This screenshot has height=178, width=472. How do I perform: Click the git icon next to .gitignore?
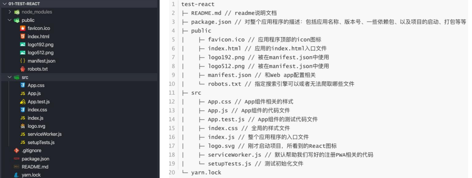coord(16,151)
